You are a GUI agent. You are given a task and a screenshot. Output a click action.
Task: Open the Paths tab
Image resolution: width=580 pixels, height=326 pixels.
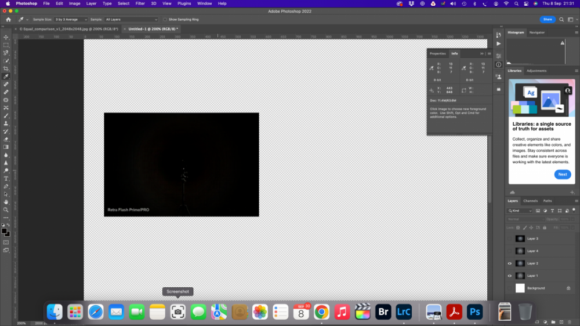pyautogui.click(x=548, y=201)
